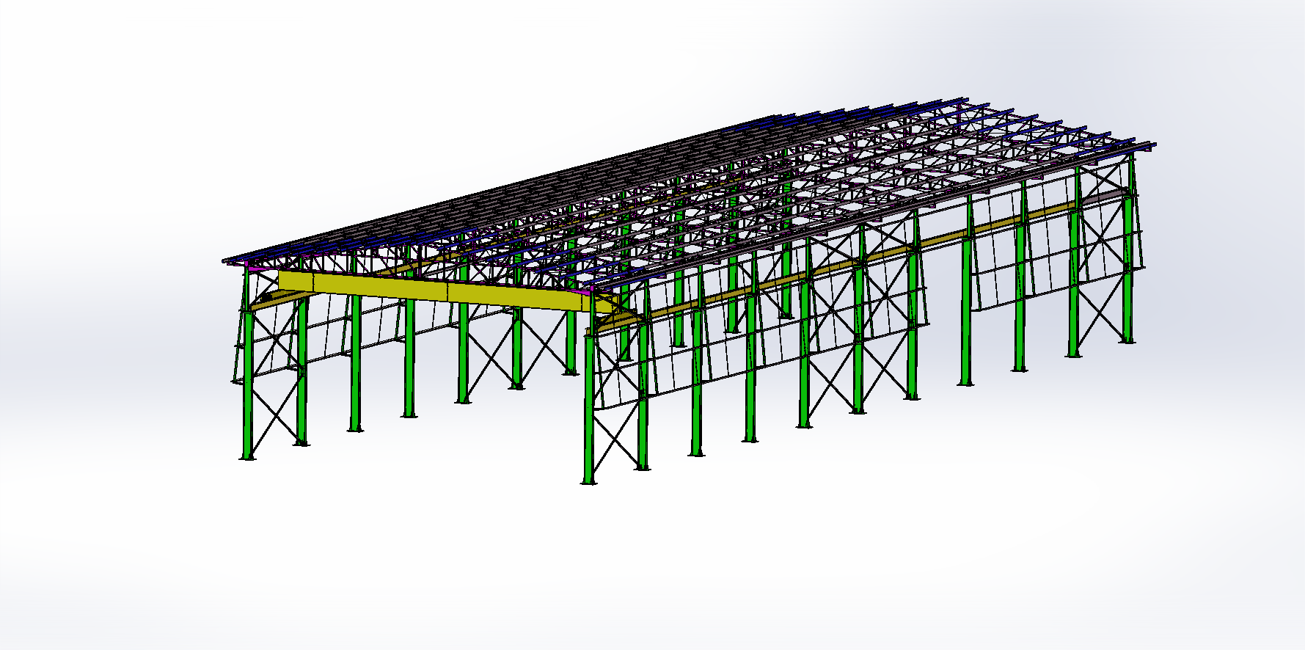Select base plate under front-left corner column
The width and height of the screenshot is (1305, 650).
point(247,458)
